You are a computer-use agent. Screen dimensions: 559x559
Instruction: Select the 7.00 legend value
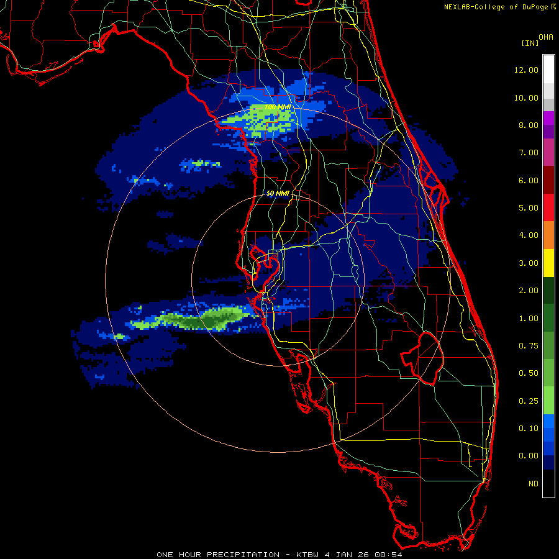529,153
